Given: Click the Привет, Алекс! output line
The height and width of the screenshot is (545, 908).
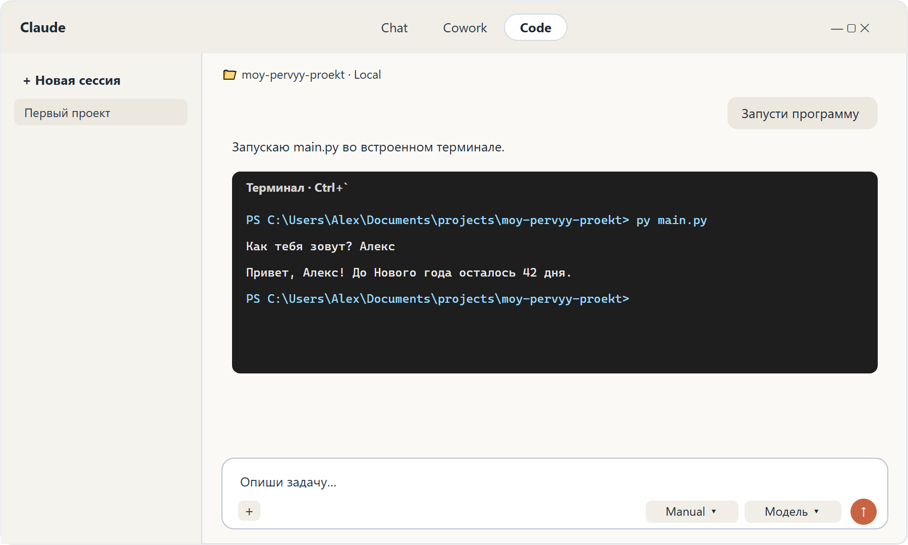Looking at the screenshot, I should (x=409, y=273).
